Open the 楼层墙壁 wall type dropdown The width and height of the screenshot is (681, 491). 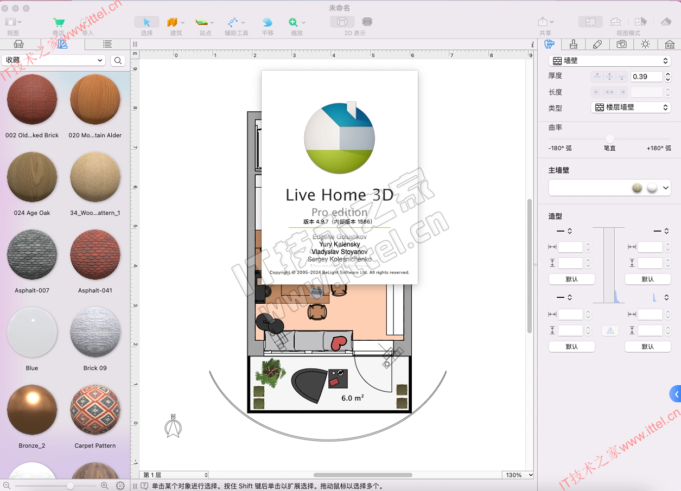click(631, 107)
